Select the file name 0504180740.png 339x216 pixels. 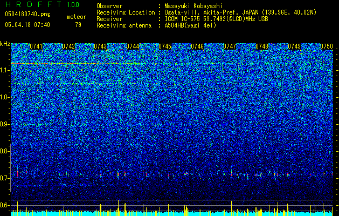[27, 15]
